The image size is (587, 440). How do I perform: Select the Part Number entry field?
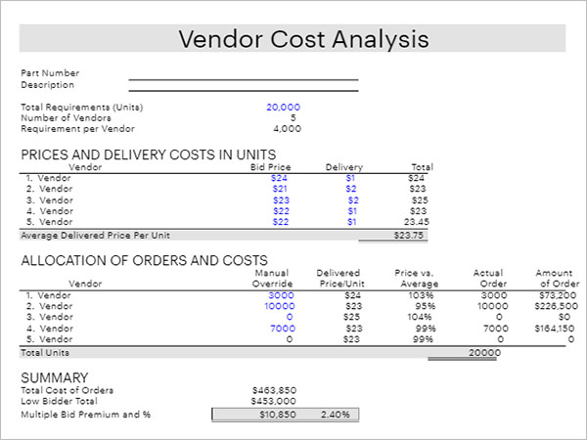(x=243, y=73)
